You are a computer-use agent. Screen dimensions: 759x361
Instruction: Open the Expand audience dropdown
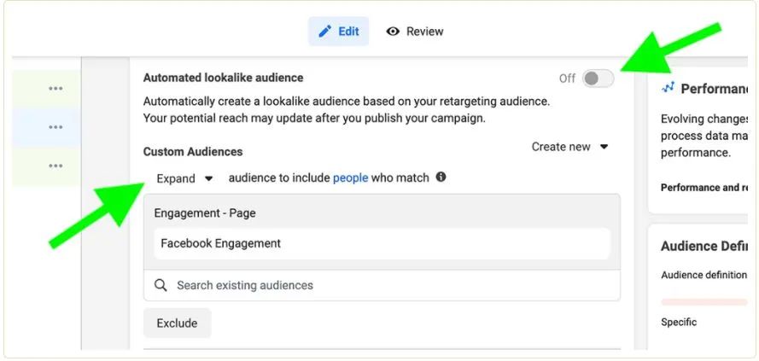[184, 178]
